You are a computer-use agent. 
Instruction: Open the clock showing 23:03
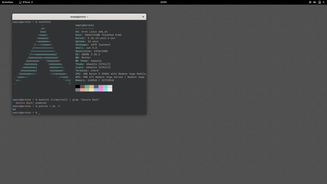tap(163, 2)
